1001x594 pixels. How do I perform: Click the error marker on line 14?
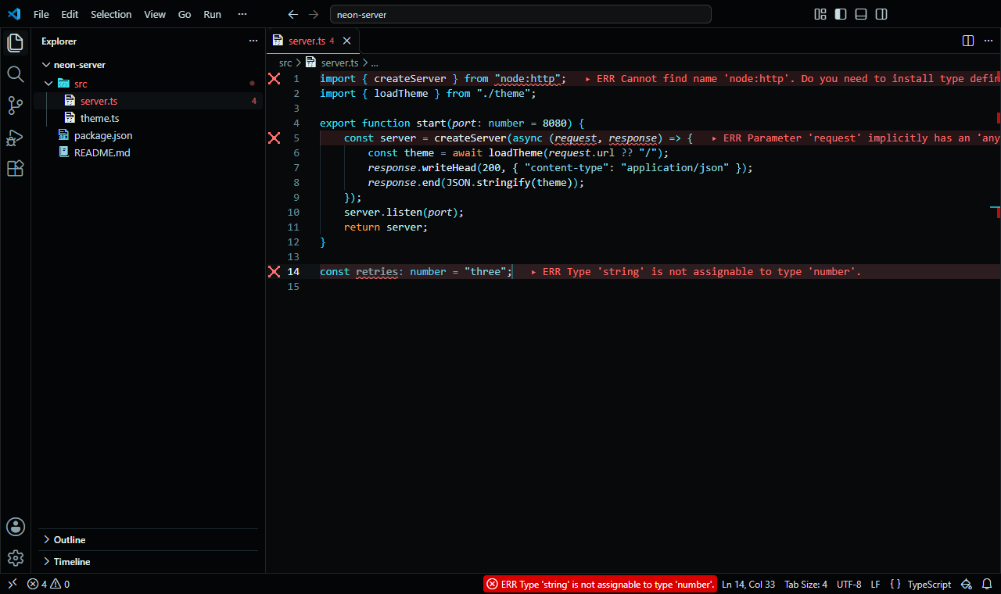coord(274,271)
